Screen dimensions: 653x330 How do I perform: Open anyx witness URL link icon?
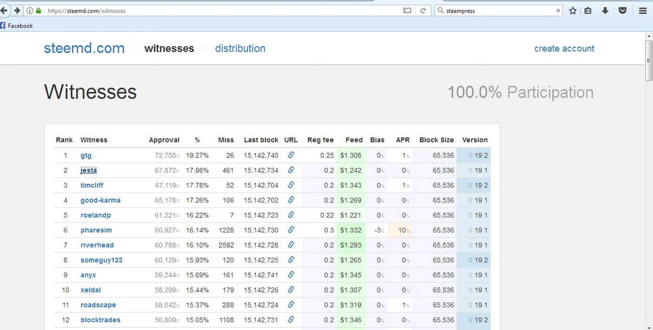pos(291,275)
